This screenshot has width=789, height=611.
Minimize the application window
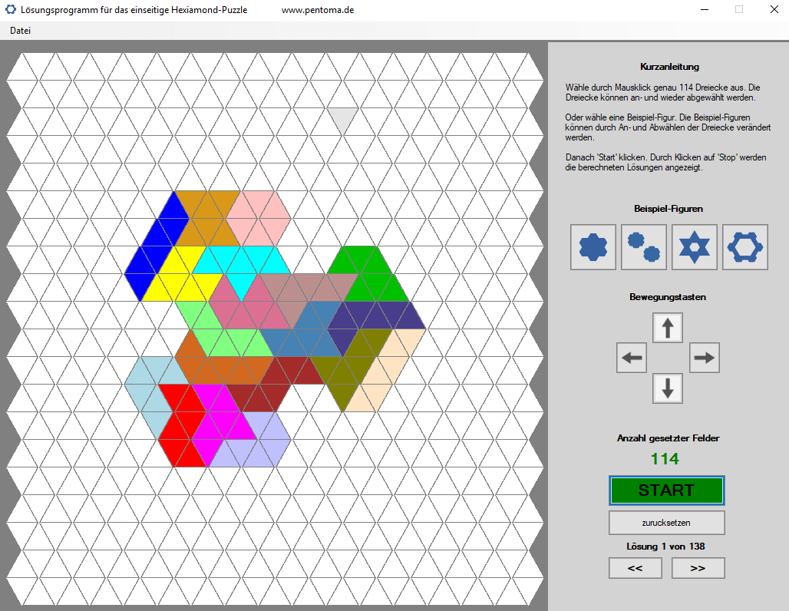[705, 9]
